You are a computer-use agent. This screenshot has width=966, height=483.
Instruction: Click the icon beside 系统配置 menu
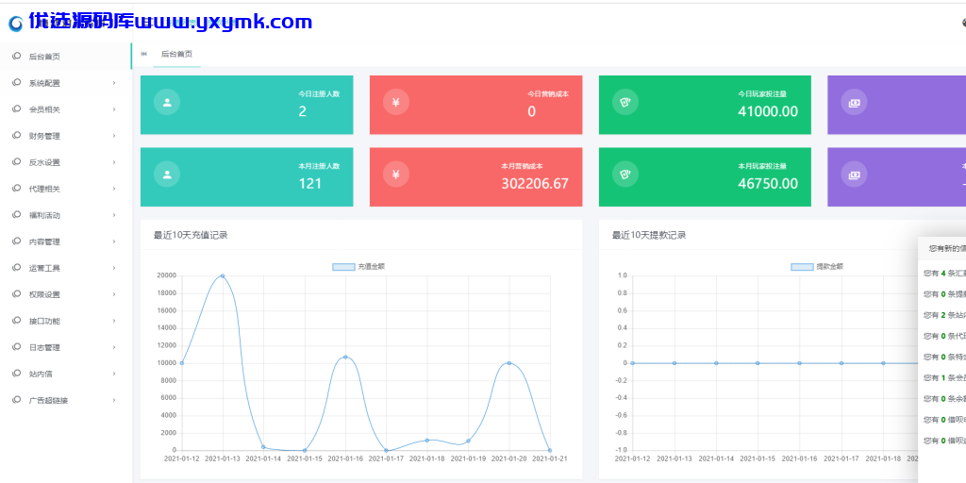pos(17,83)
